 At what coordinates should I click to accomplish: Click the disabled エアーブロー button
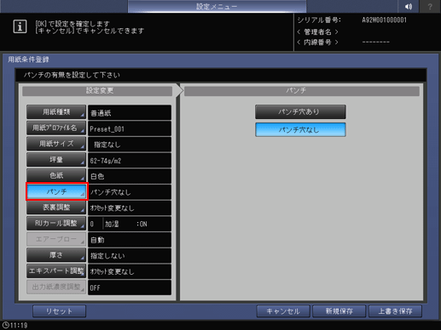coord(56,239)
